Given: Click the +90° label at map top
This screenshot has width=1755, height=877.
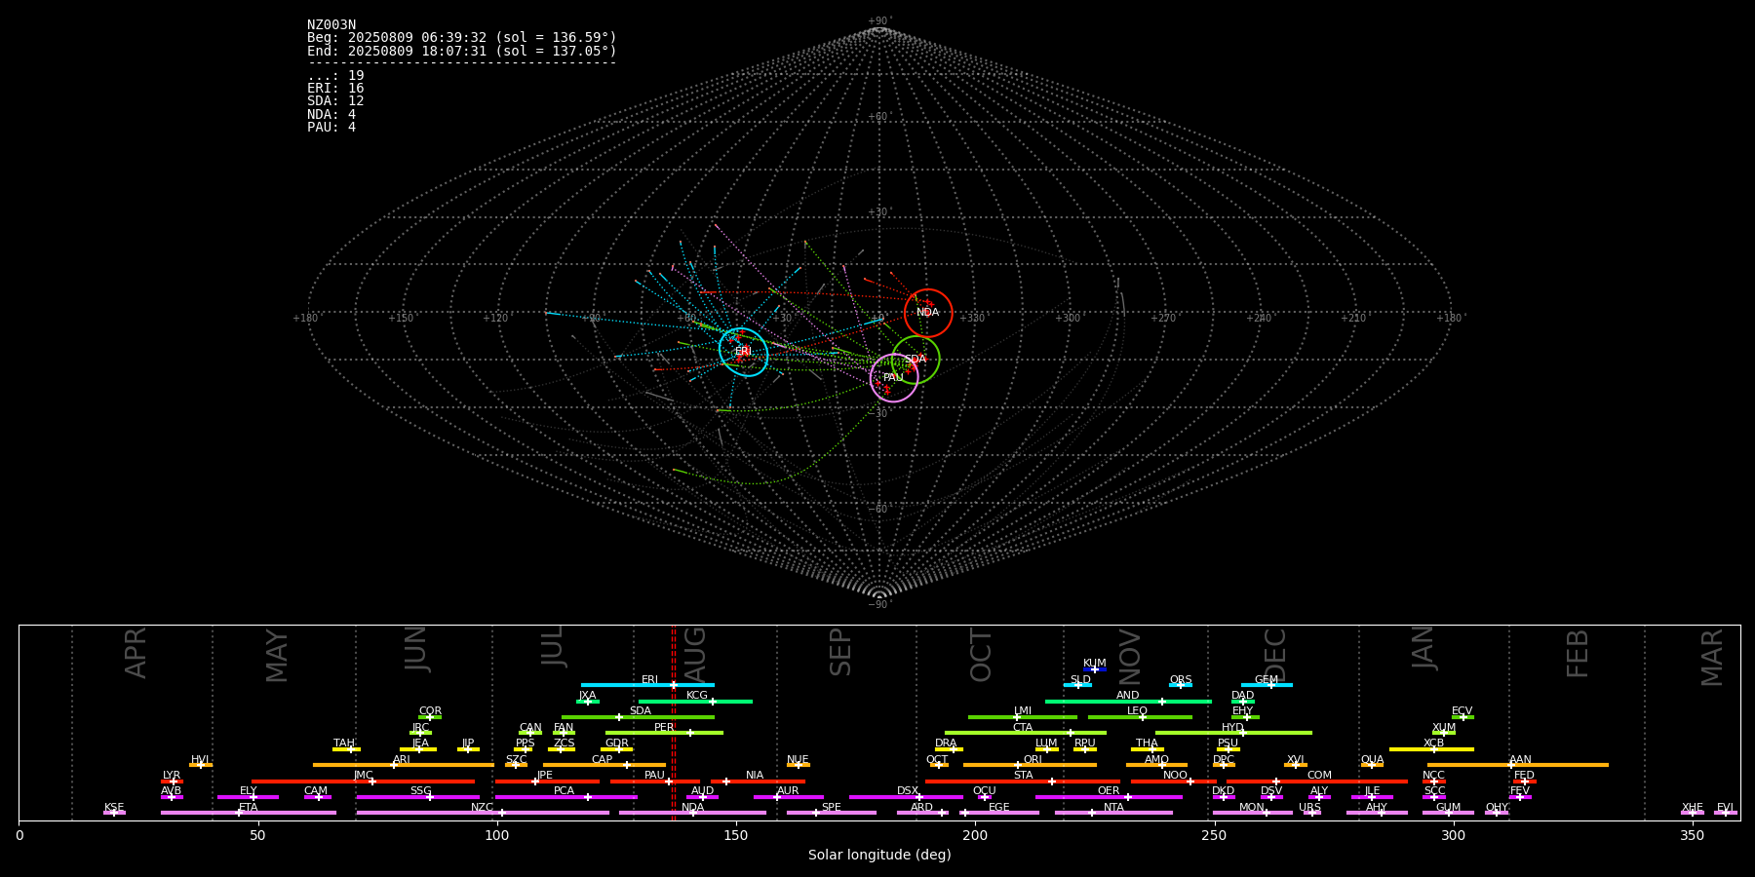Looking at the screenshot, I should pos(879,21).
